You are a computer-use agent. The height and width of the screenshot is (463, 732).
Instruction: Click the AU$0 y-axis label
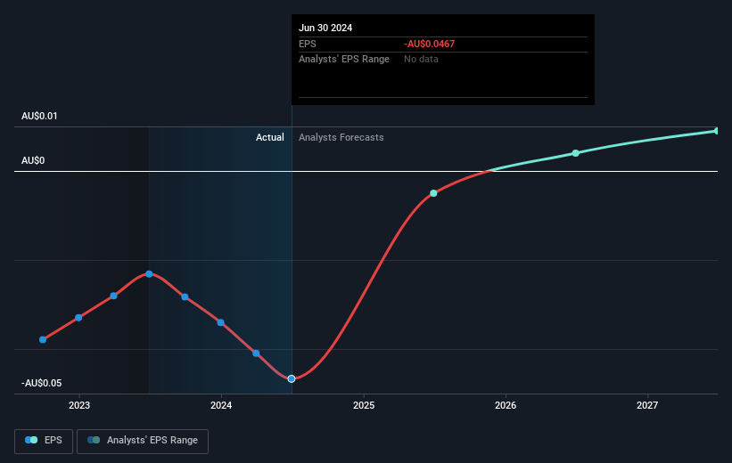(33, 160)
